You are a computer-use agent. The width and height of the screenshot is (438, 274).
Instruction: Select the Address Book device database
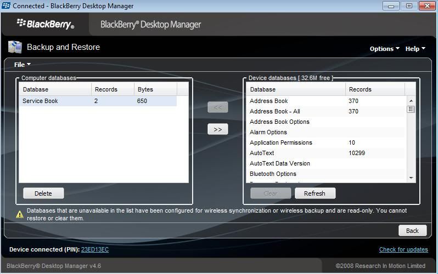click(x=326, y=101)
